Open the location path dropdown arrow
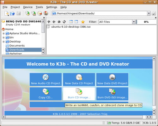 (149, 13)
